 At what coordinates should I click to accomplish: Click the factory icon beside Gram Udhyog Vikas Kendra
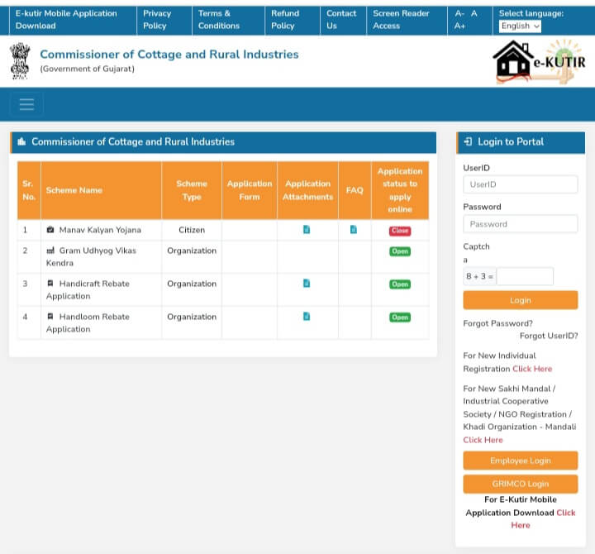coord(50,251)
